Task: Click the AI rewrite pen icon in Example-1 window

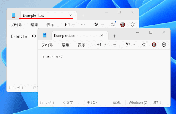Action: (x=97, y=24)
